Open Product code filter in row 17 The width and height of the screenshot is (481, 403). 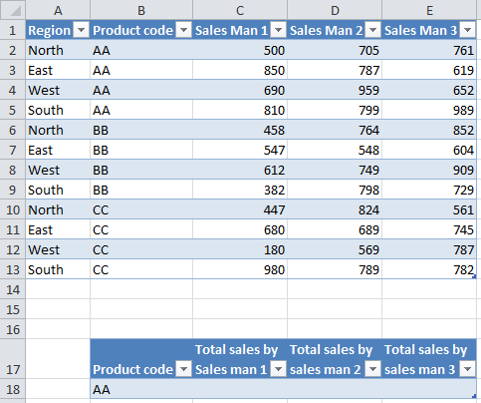(x=183, y=369)
